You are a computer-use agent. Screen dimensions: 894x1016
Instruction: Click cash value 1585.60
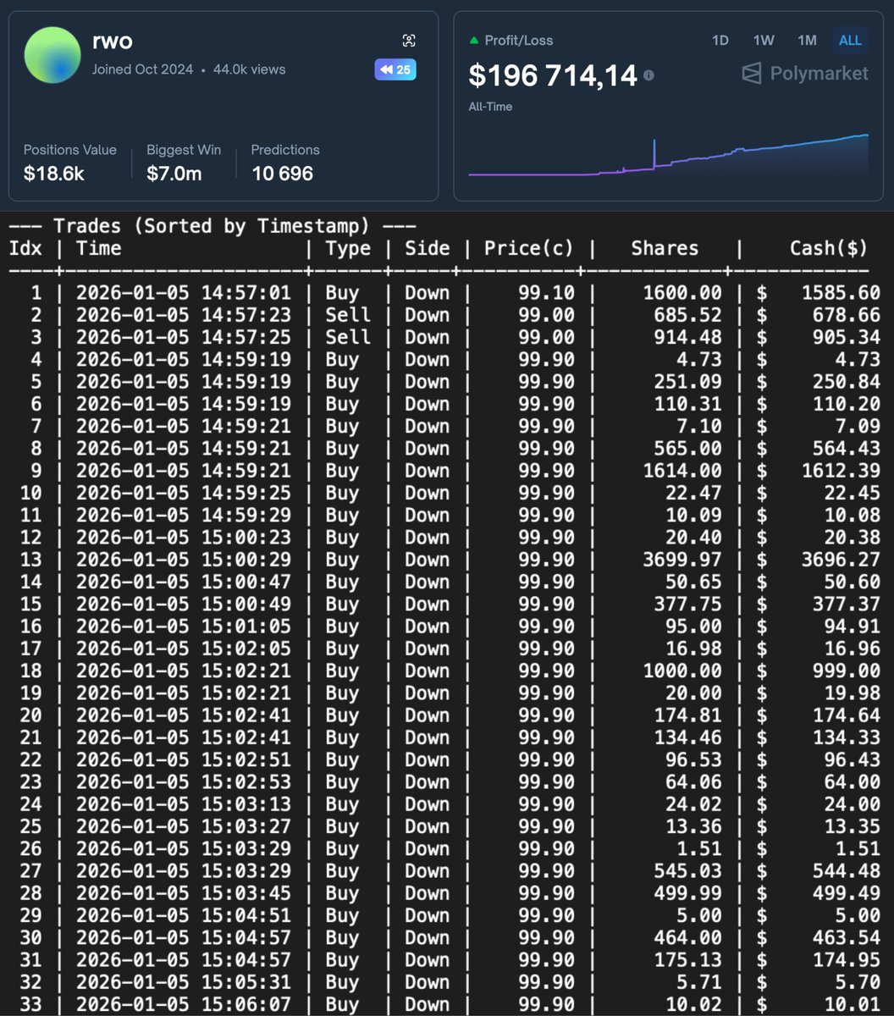tap(841, 293)
